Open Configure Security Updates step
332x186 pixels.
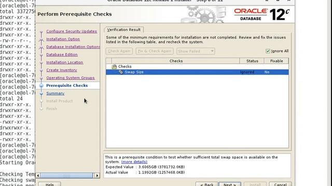(72, 31)
